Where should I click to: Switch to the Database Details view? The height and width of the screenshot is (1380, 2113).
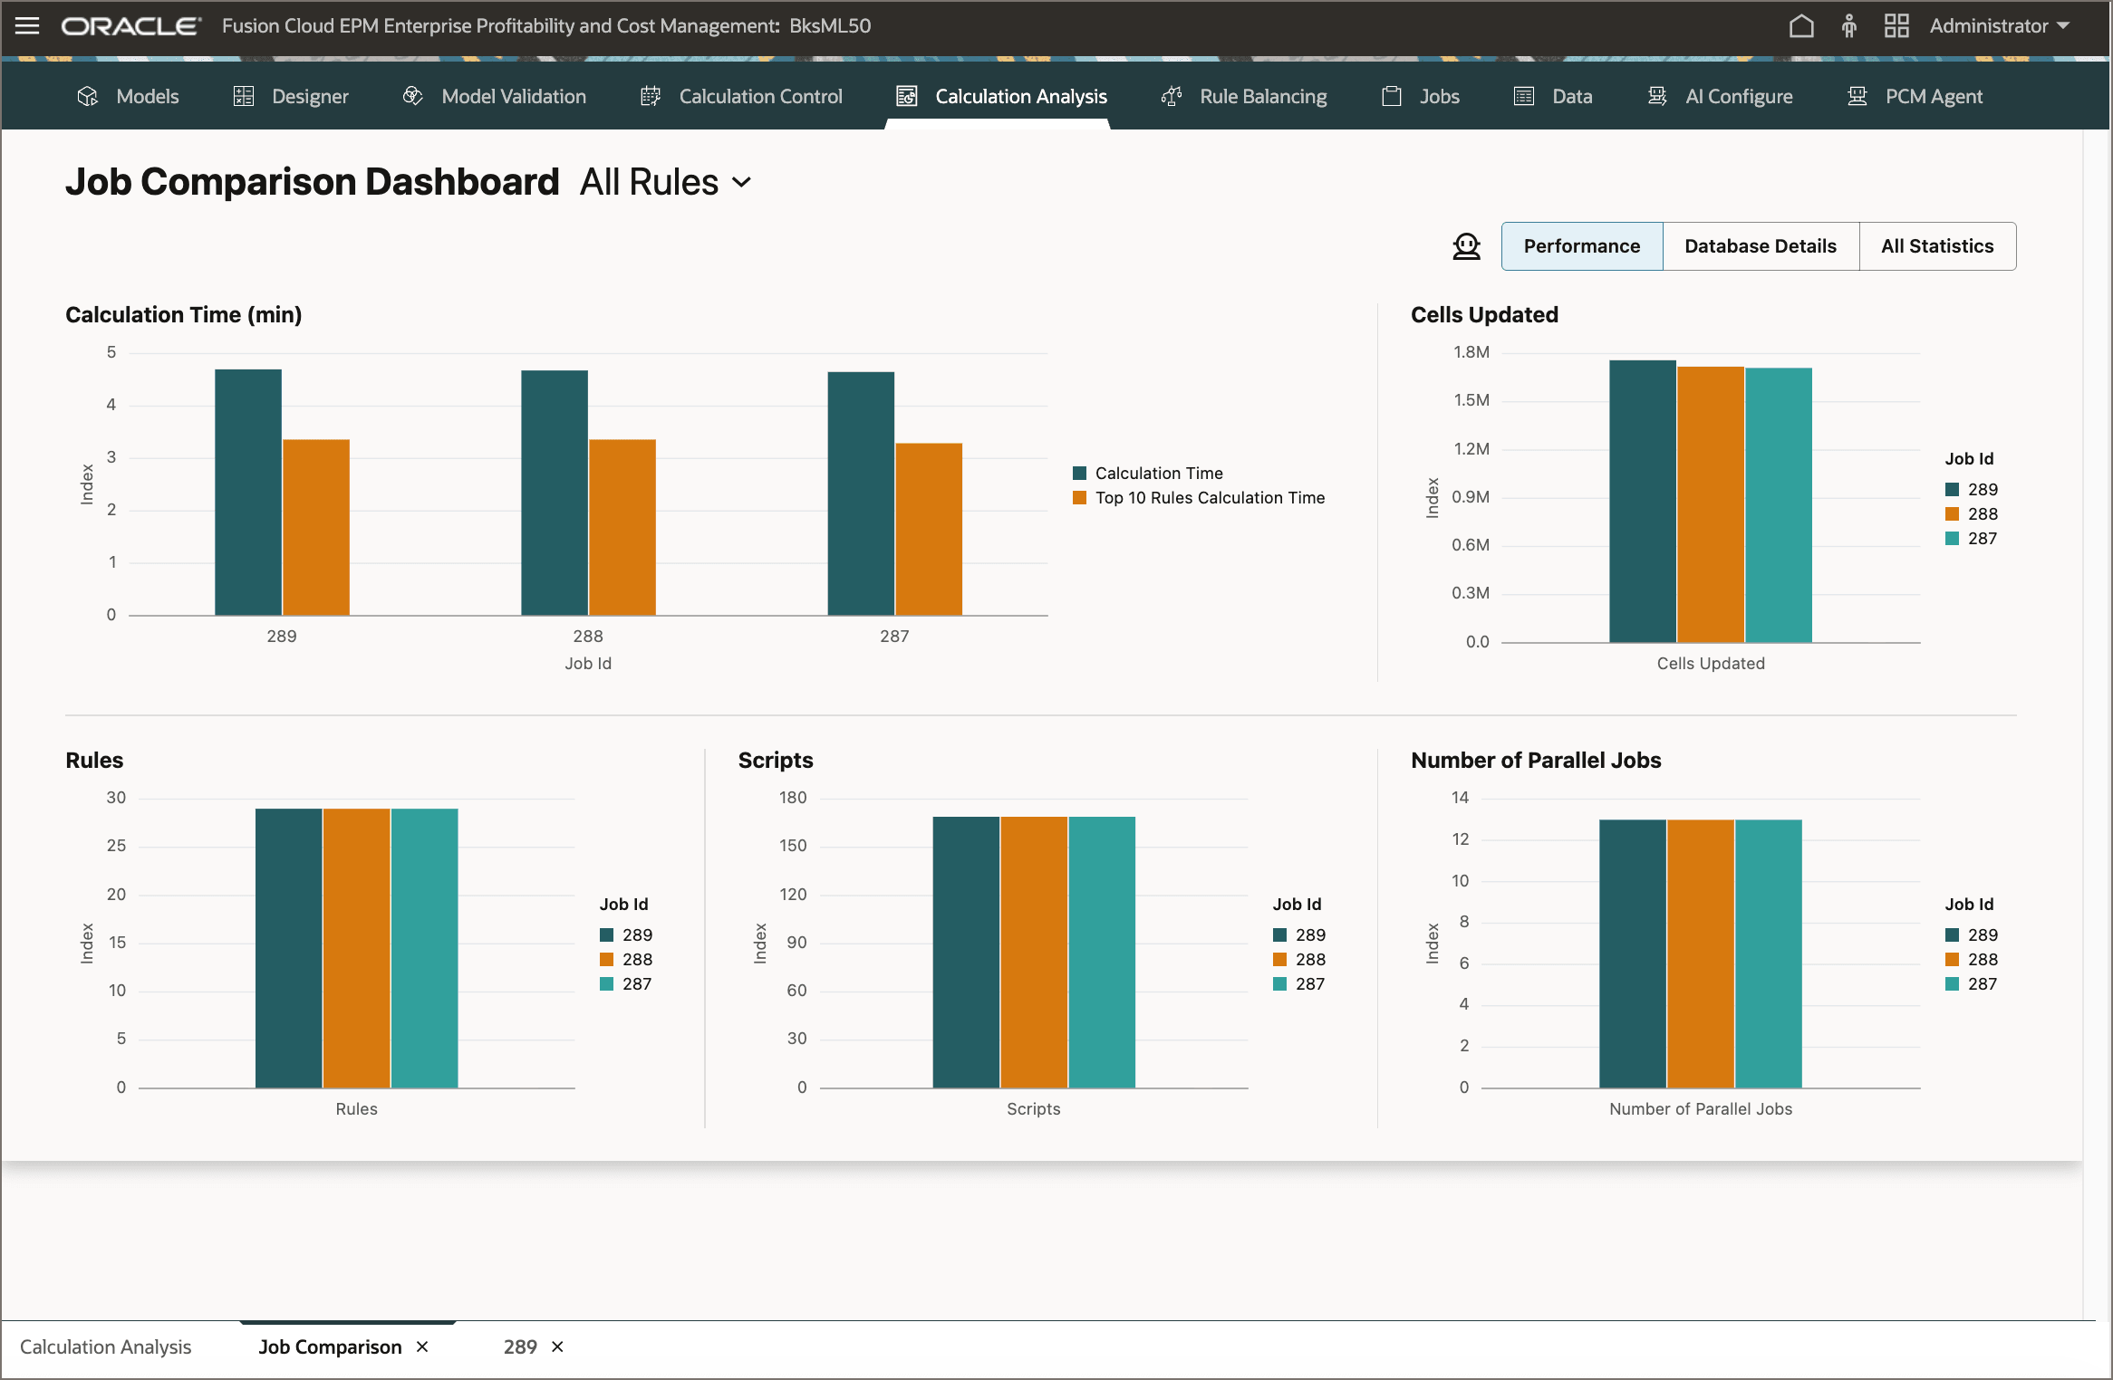(1760, 245)
